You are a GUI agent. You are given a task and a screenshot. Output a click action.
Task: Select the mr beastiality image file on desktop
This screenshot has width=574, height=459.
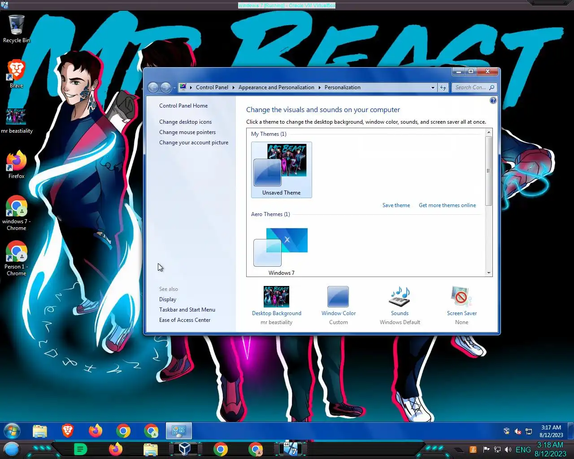[x=17, y=121]
